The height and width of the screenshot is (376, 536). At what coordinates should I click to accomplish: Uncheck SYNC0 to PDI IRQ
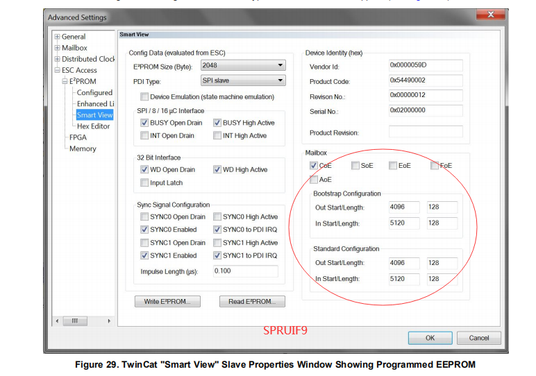pyautogui.click(x=217, y=230)
